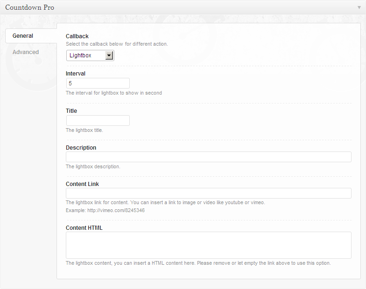Collapse the Countdown Pro panel arrow
This screenshot has height=289, width=366.
tap(359, 7)
